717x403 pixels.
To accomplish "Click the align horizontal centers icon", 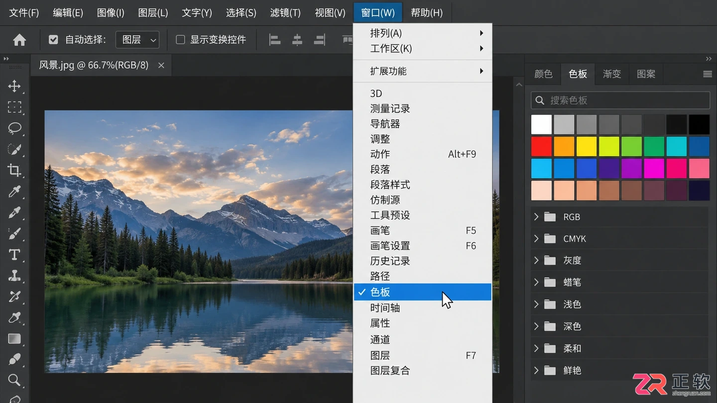I will coord(297,40).
